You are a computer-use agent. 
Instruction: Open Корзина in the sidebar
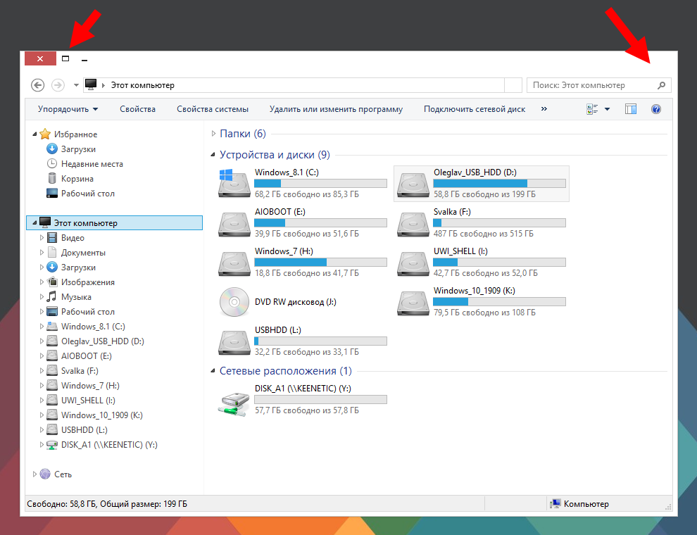click(x=77, y=179)
